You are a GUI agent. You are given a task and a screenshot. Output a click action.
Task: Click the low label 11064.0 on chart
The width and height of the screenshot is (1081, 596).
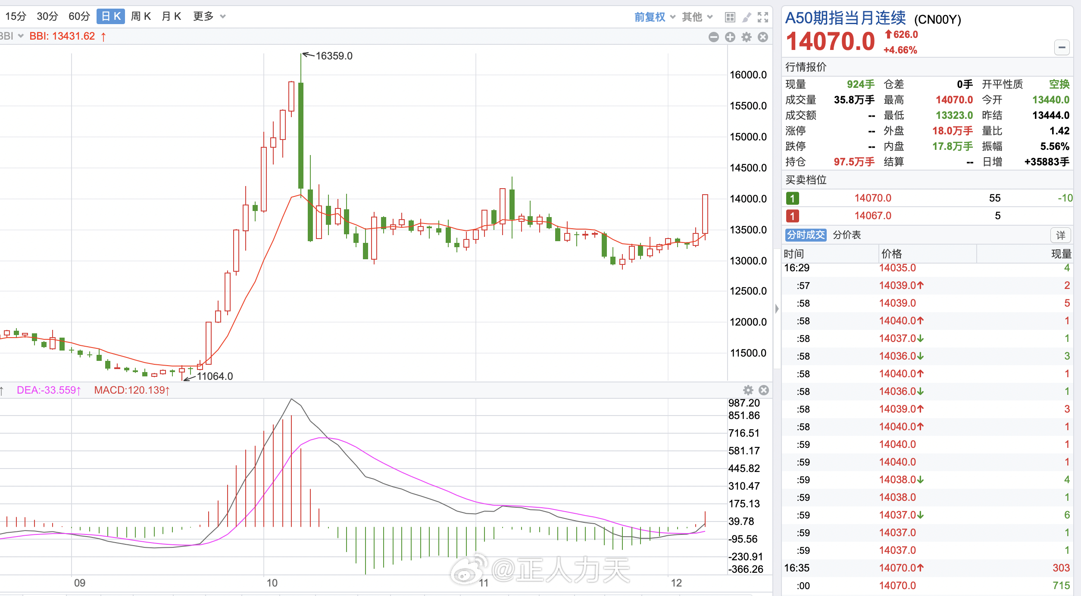pyautogui.click(x=215, y=376)
